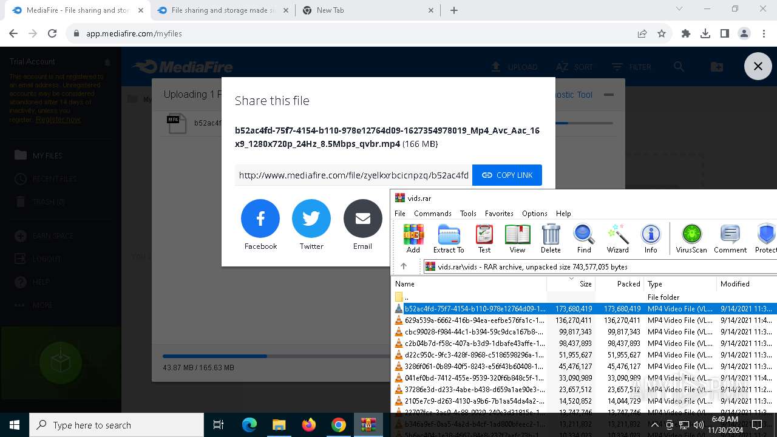Select file c2b04b7d-f58c-407a in WinRAR

[584, 344]
